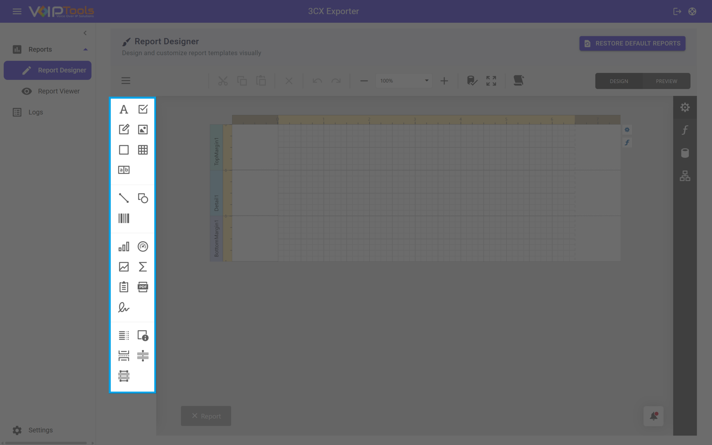Select the TopMargin1 band

[216, 147]
